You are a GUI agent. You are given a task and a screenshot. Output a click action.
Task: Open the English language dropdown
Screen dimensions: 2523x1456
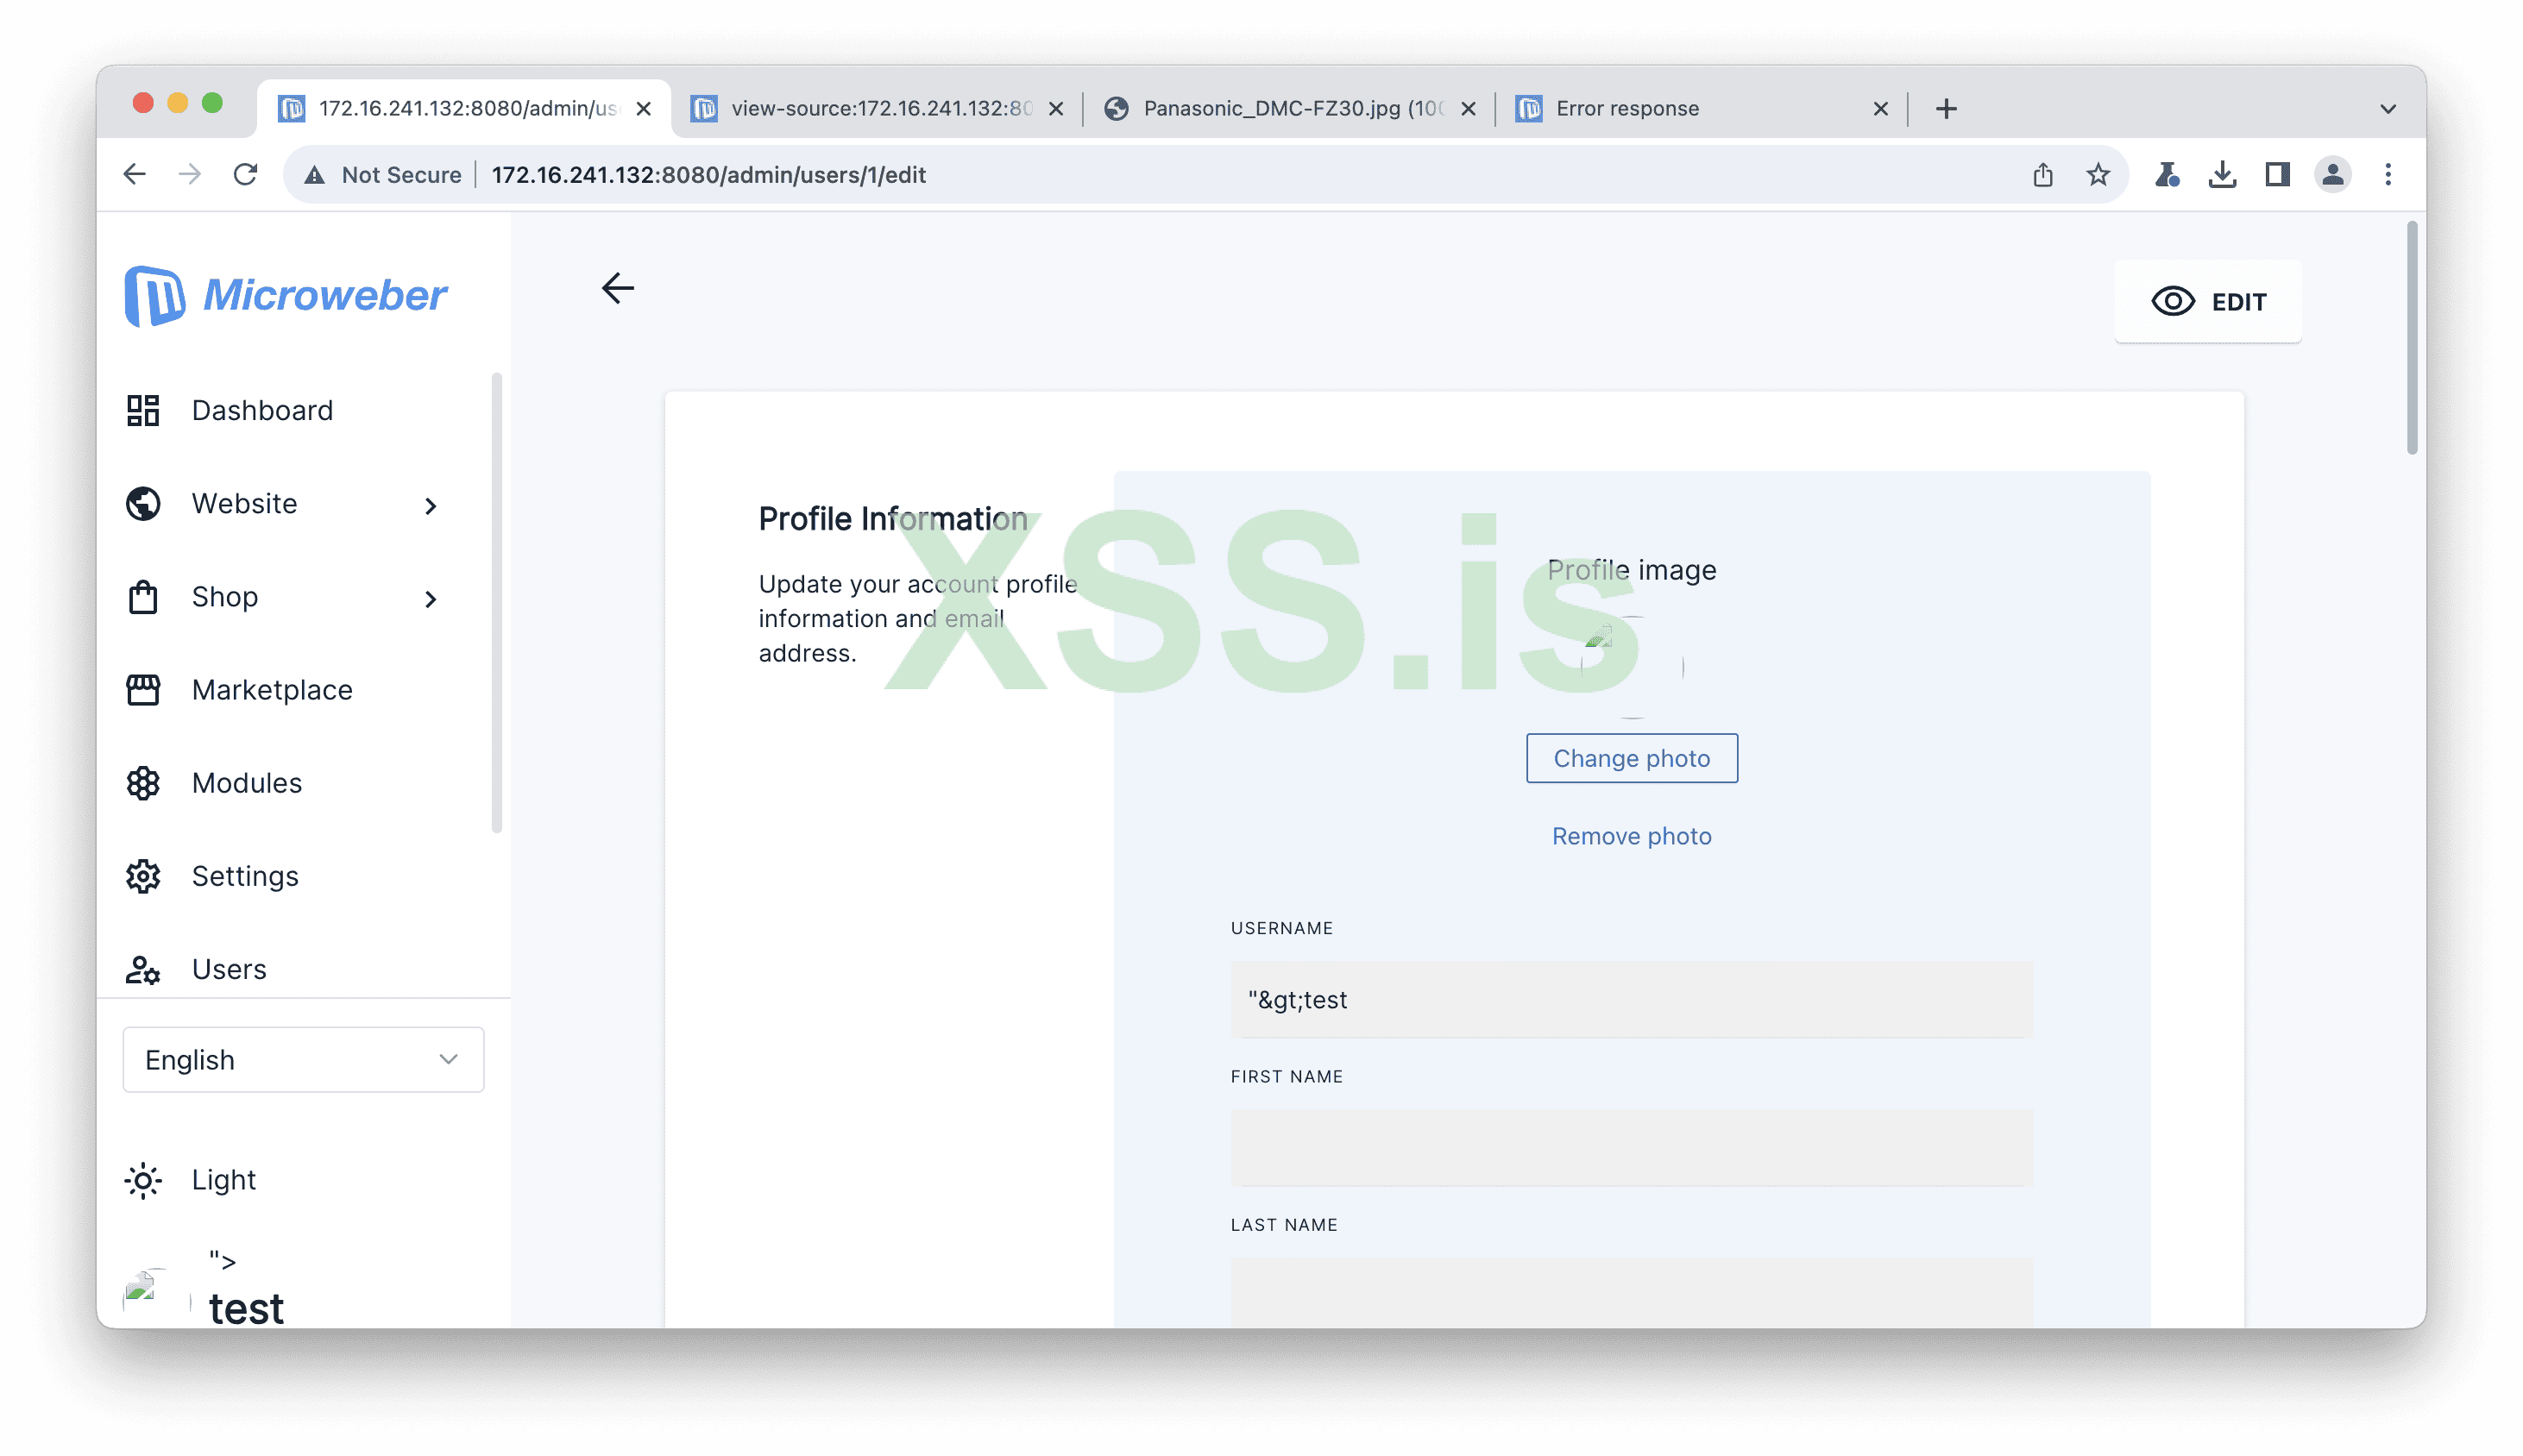(302, 1060)
